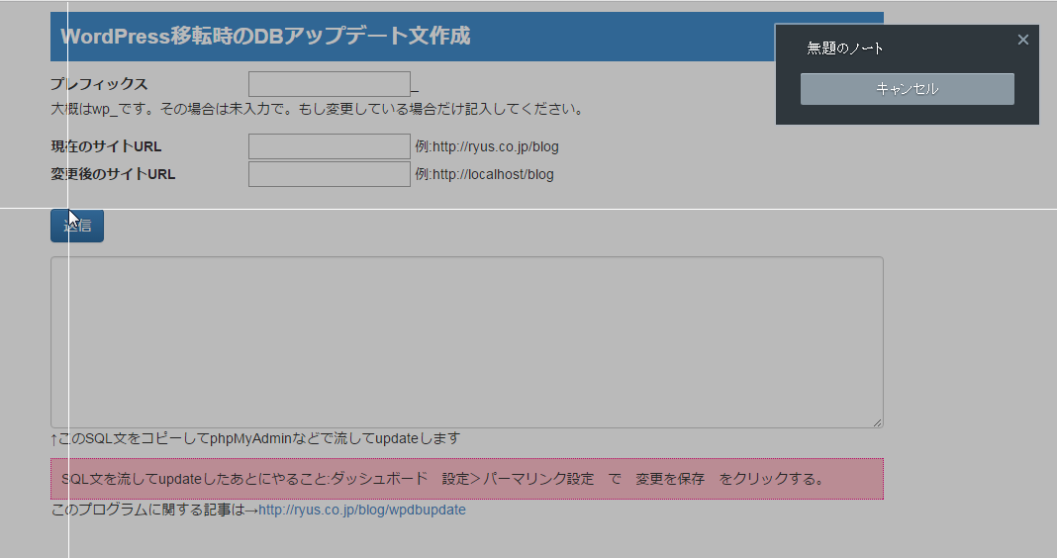Viewport: 1057px width, 558px height.
Task: Click inside the large SQL output textarea
Action: point(466,342)
